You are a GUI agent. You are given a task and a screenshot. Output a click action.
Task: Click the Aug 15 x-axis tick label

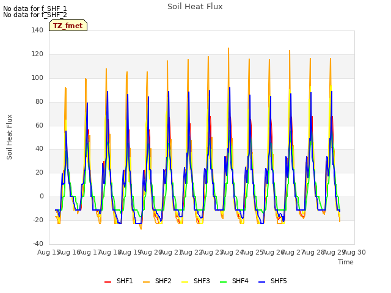[48, 252]
